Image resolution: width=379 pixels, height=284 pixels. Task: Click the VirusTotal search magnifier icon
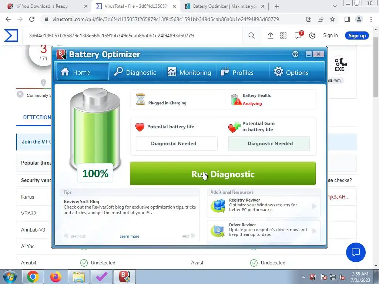[x=251, y=36]
